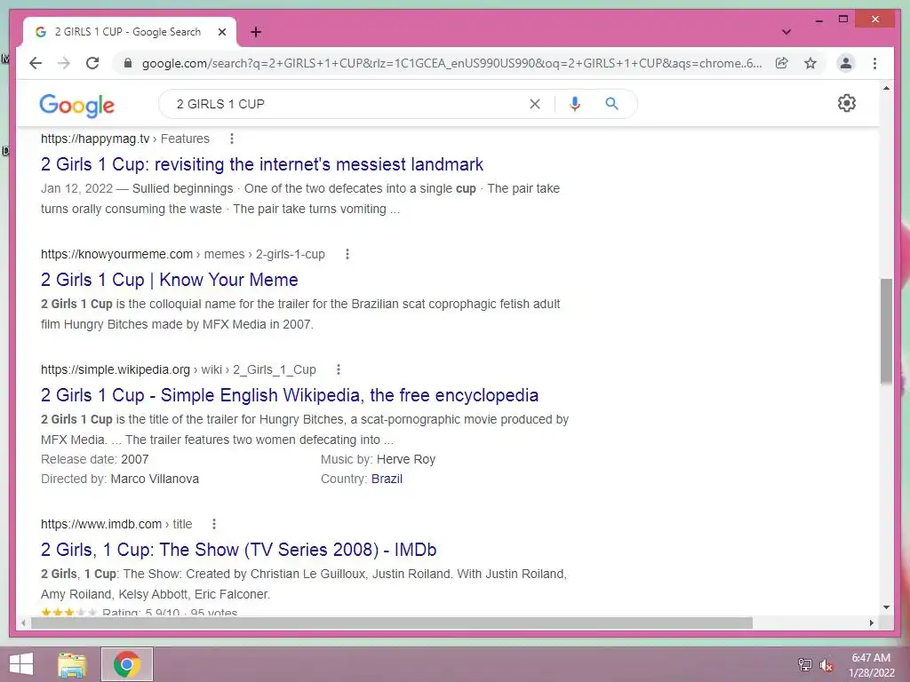Reload the current page

pyautogui.click(x=92, y=63)
